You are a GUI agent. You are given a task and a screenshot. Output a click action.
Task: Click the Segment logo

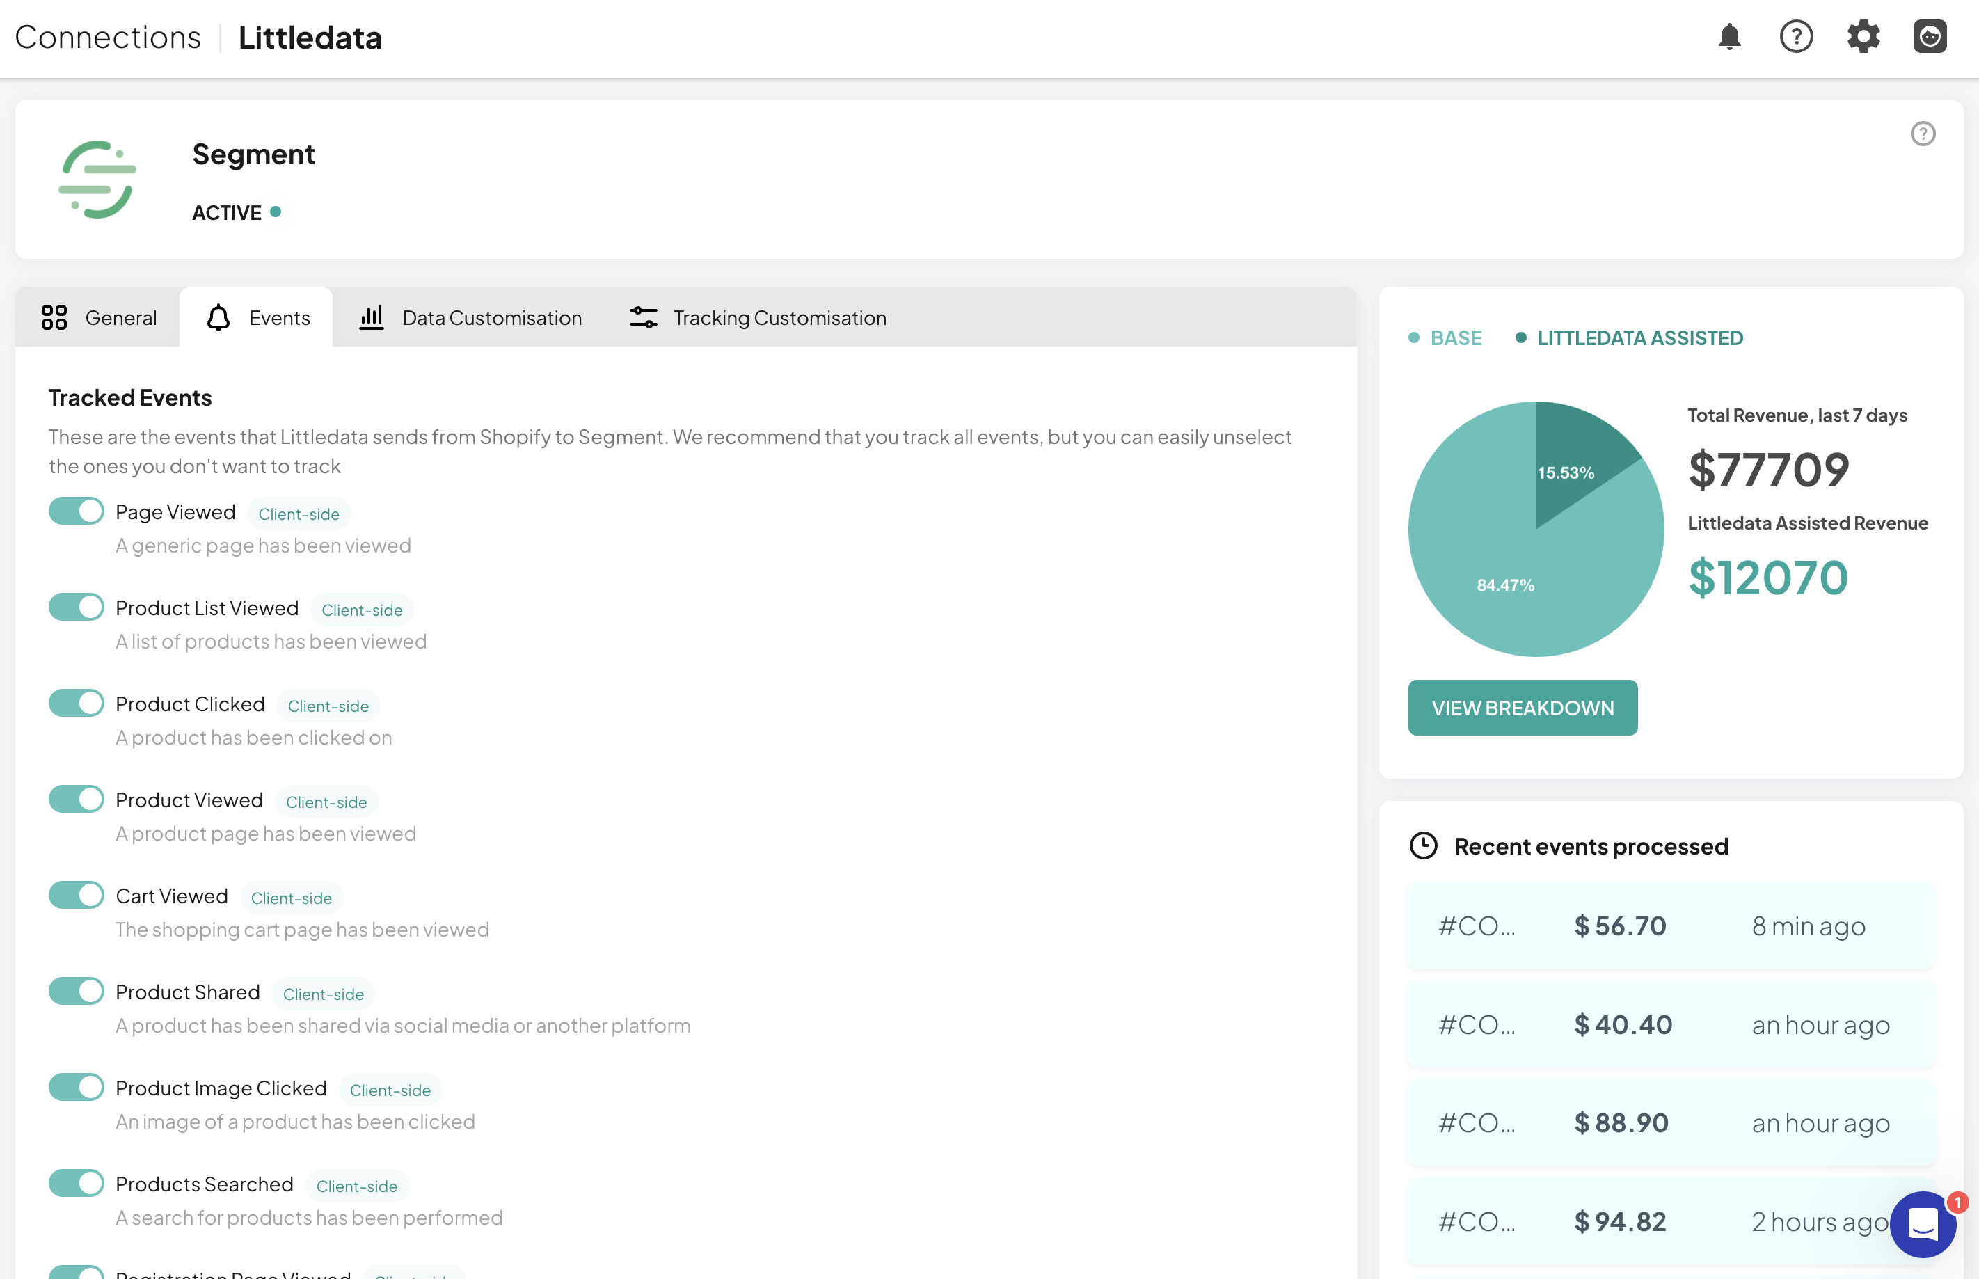point(97,180)
